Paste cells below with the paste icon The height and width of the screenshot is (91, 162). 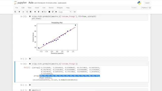(31, 12)
